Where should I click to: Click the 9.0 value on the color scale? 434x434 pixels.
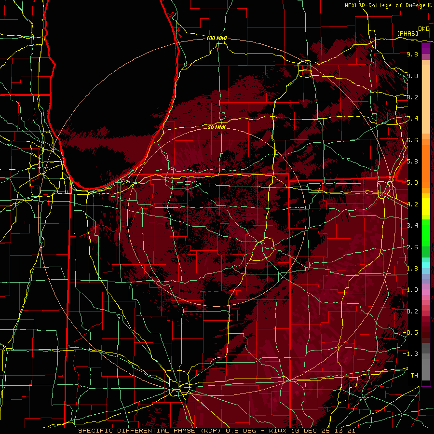click(x=412, y=76)
